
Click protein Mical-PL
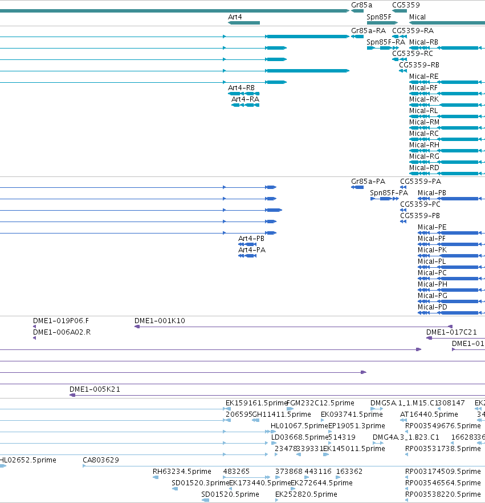451,267
